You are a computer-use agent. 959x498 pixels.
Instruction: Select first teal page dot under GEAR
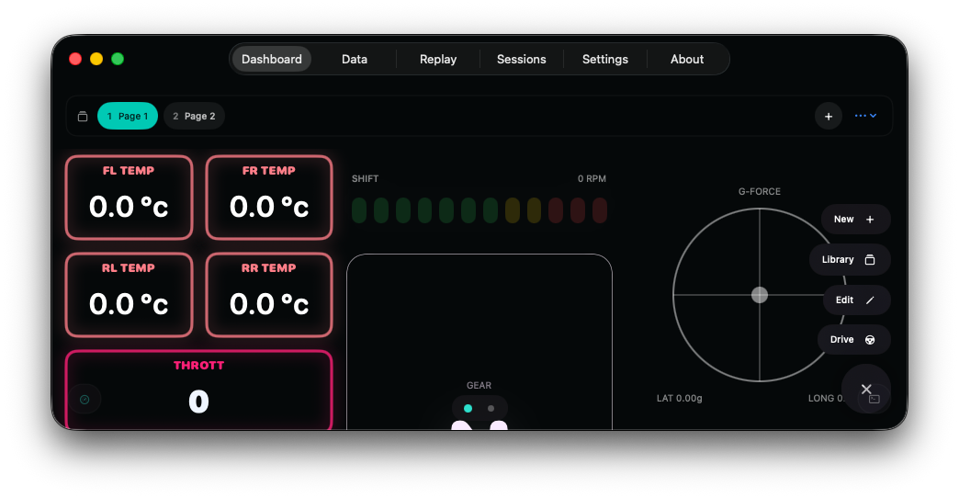pyautogui.click(x=468, y=408)
